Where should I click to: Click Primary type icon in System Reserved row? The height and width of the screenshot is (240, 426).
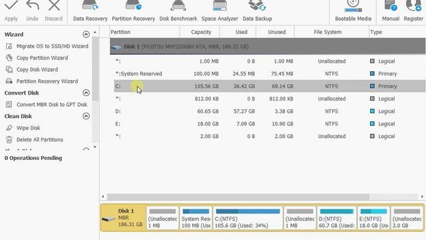pos(372,74)
